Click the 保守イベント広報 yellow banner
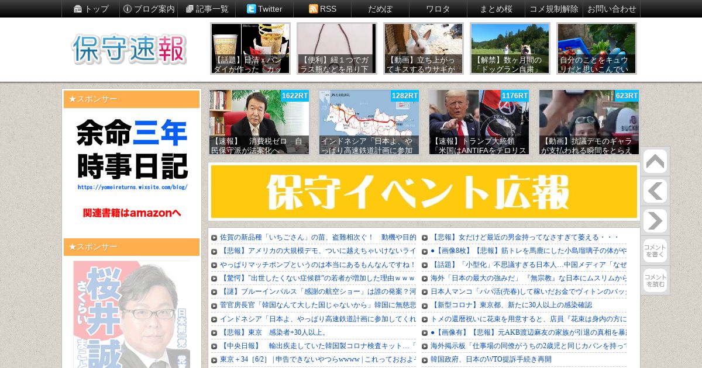The image size is (702, 368). coord(424,192)
